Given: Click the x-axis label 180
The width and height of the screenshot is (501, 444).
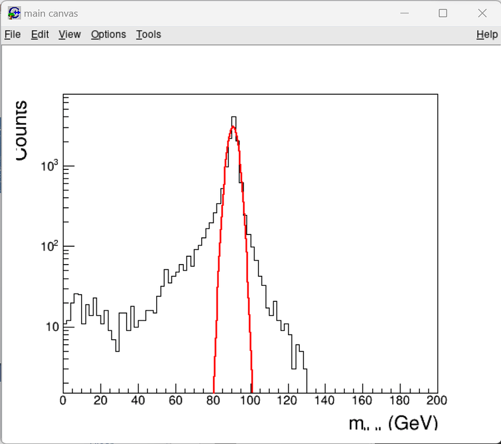Looking at the screenshot, I should [399, 401].
